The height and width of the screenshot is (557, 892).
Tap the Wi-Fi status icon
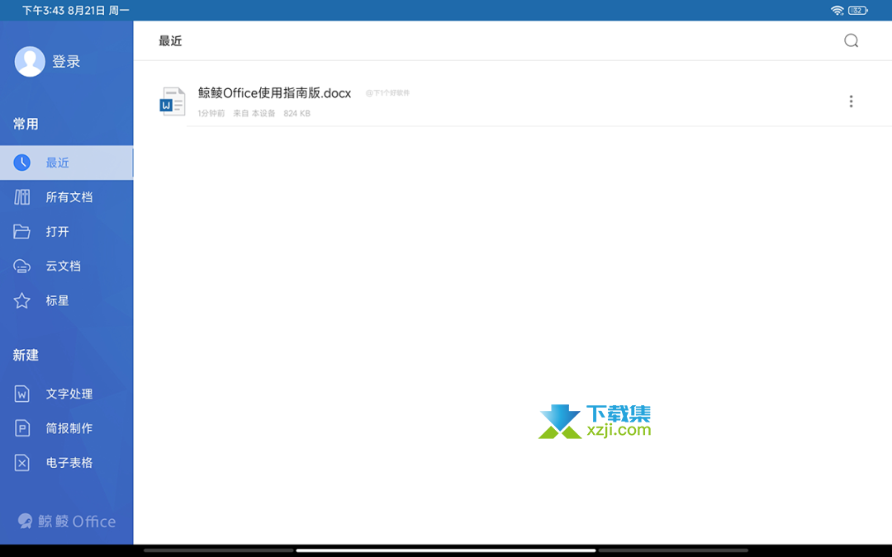[x=837, y=10]
